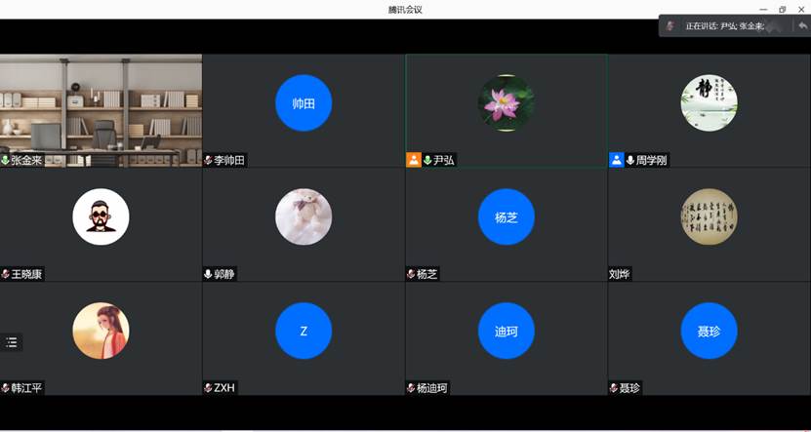Click the 正在讲话 speaking notification text
The height and width of the screenshot is (432, 811).
point(724,26)
